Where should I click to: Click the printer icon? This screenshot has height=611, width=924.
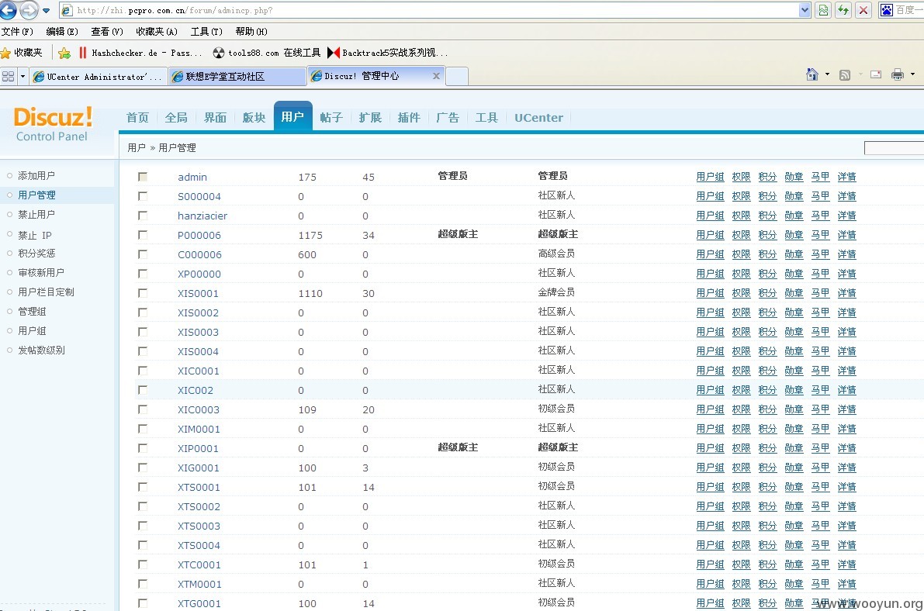click(897, 74)
